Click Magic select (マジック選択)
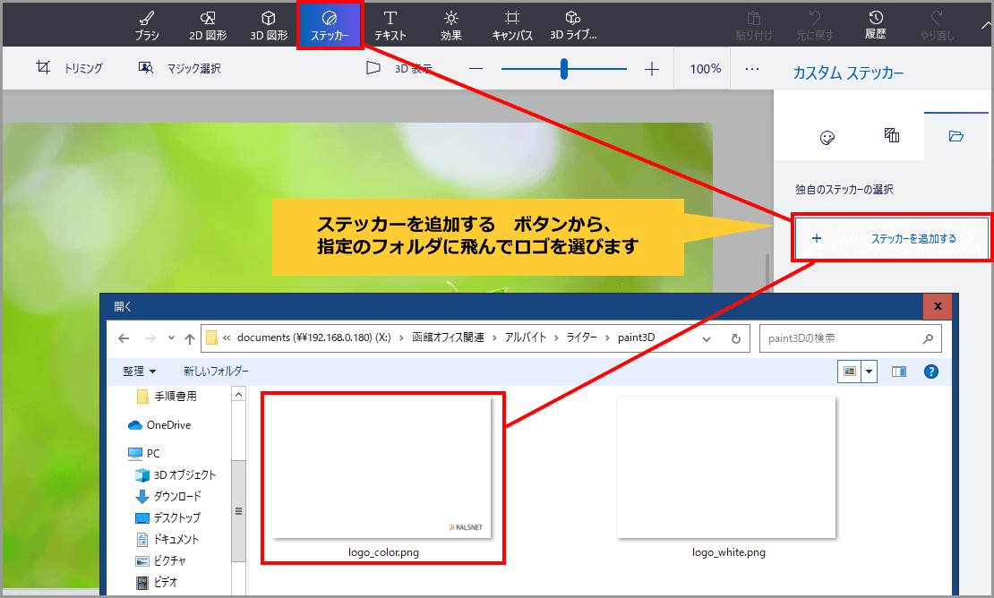 click(x=179, y=68)
